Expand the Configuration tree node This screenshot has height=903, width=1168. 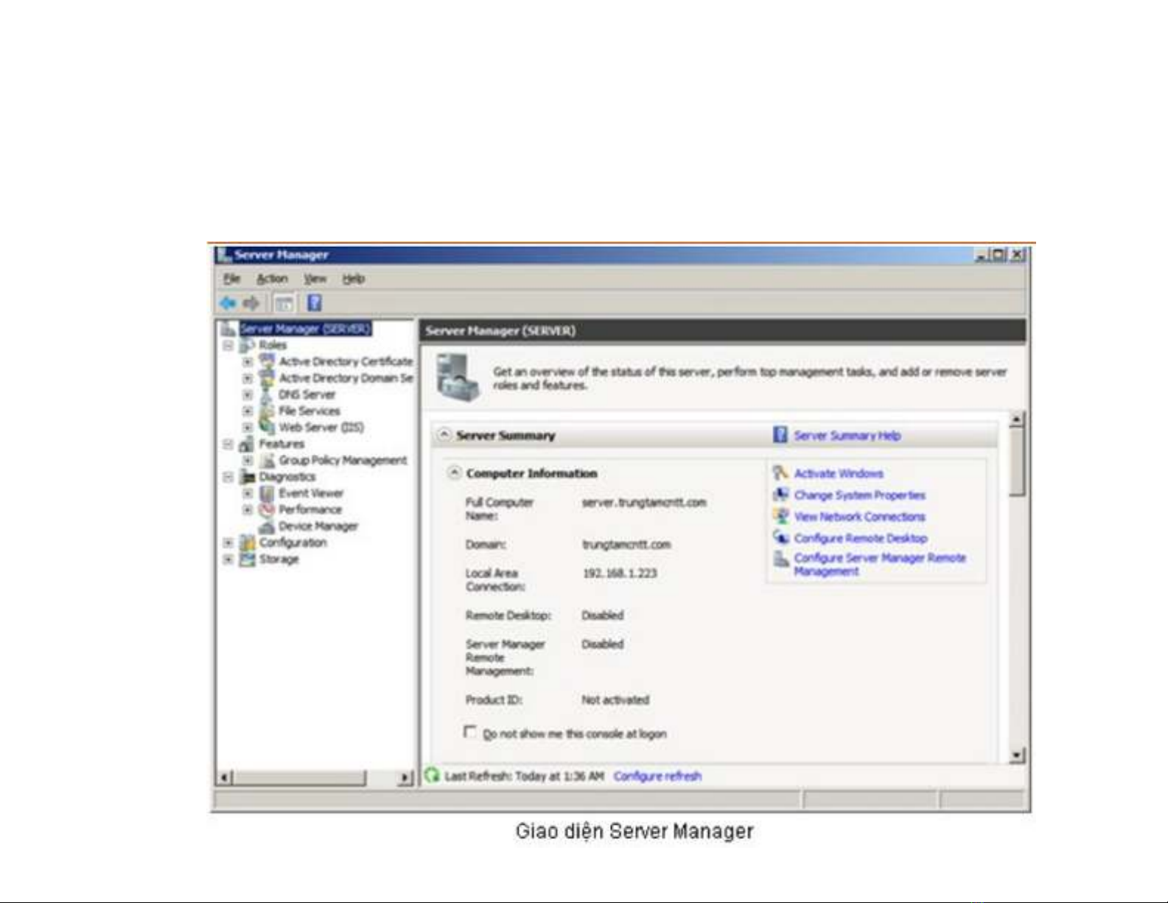228,543
